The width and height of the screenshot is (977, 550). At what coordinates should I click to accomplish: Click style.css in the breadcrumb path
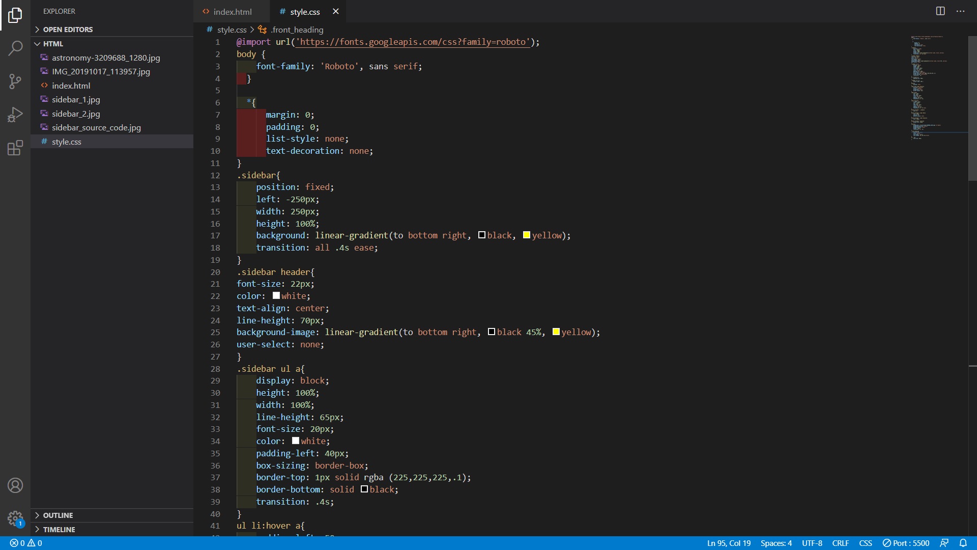coord(232,30)
